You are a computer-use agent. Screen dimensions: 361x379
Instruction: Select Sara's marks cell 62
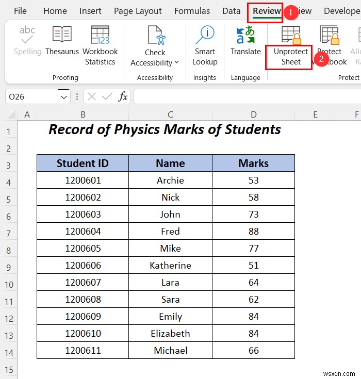point(253,300)
